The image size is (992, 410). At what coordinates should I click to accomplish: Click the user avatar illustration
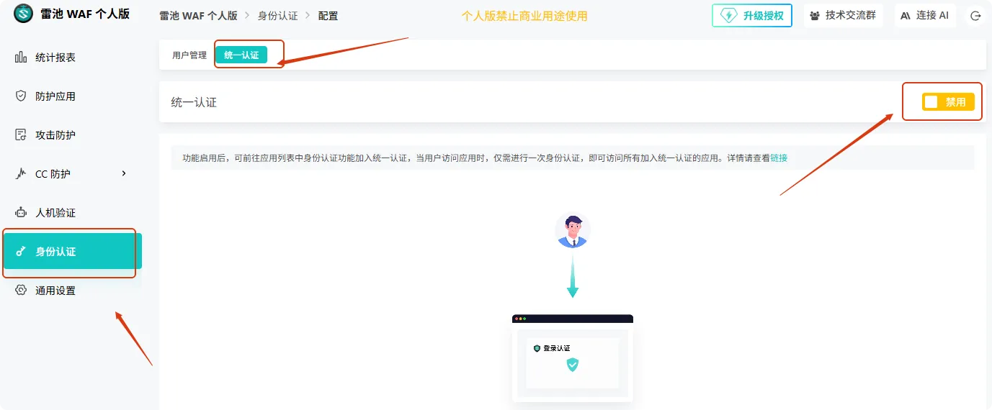point(573,230)
